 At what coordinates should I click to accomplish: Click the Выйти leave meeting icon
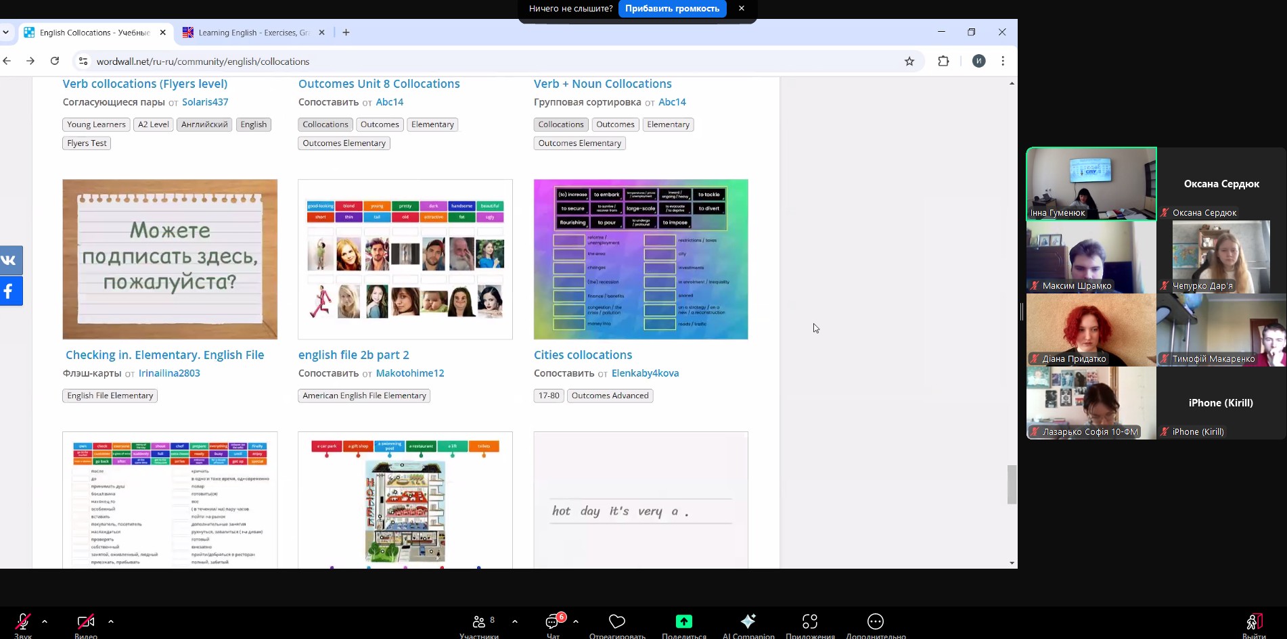coord(1254,621)
